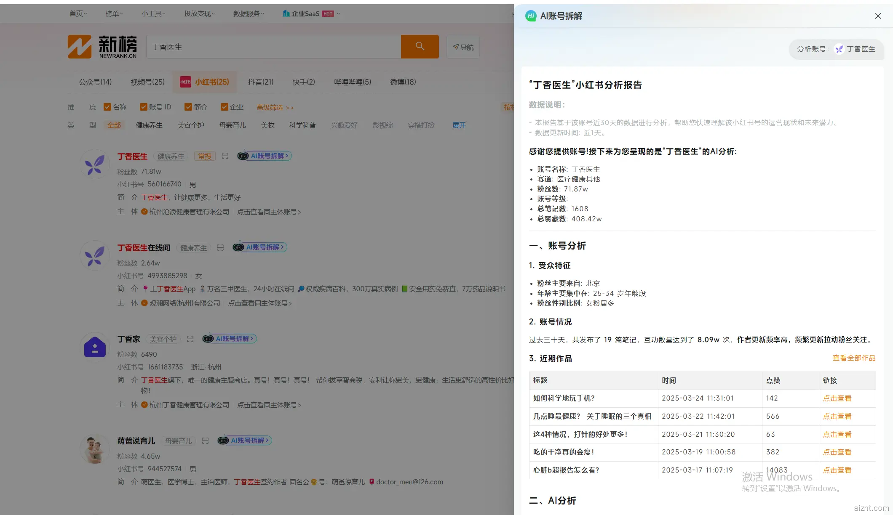Toggle the 账号 ID checkbox

(143, 107)
